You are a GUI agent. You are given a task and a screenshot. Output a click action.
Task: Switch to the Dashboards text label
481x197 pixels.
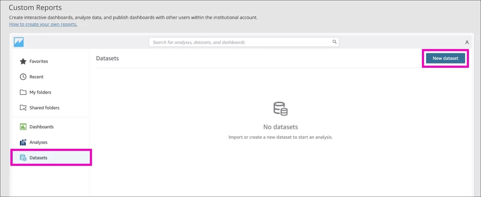[x=42, y=127]
